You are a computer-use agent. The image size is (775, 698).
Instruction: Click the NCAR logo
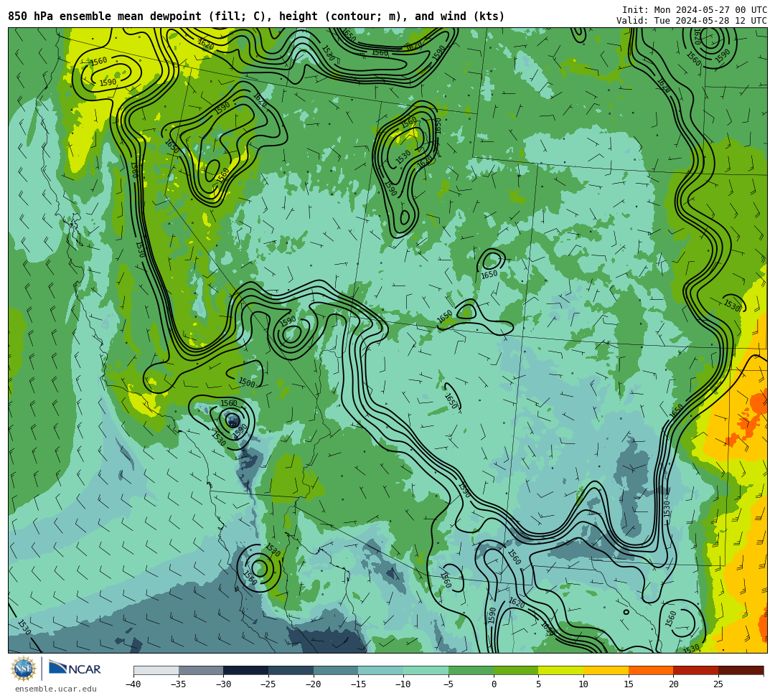click(75, 669)
